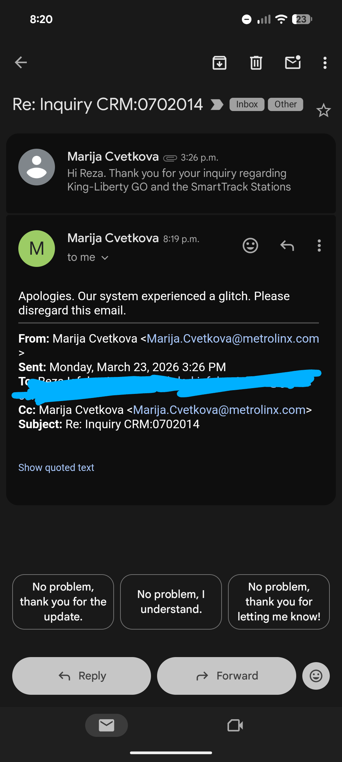Open the Other label
Viewport: 342px width, 762px height.
(285, 104)
